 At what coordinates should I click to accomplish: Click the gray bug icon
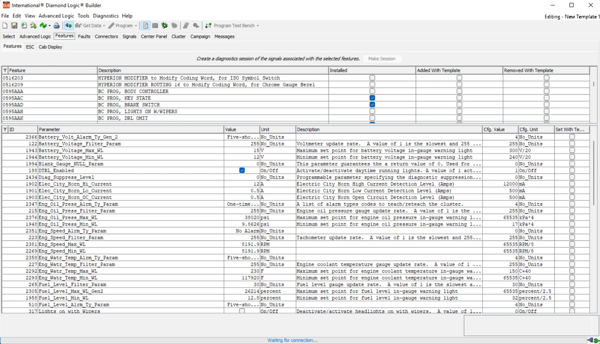coord(174,26)
